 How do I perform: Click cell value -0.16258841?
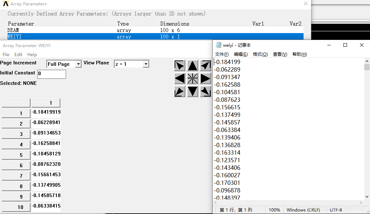click(x=46, y=144)
